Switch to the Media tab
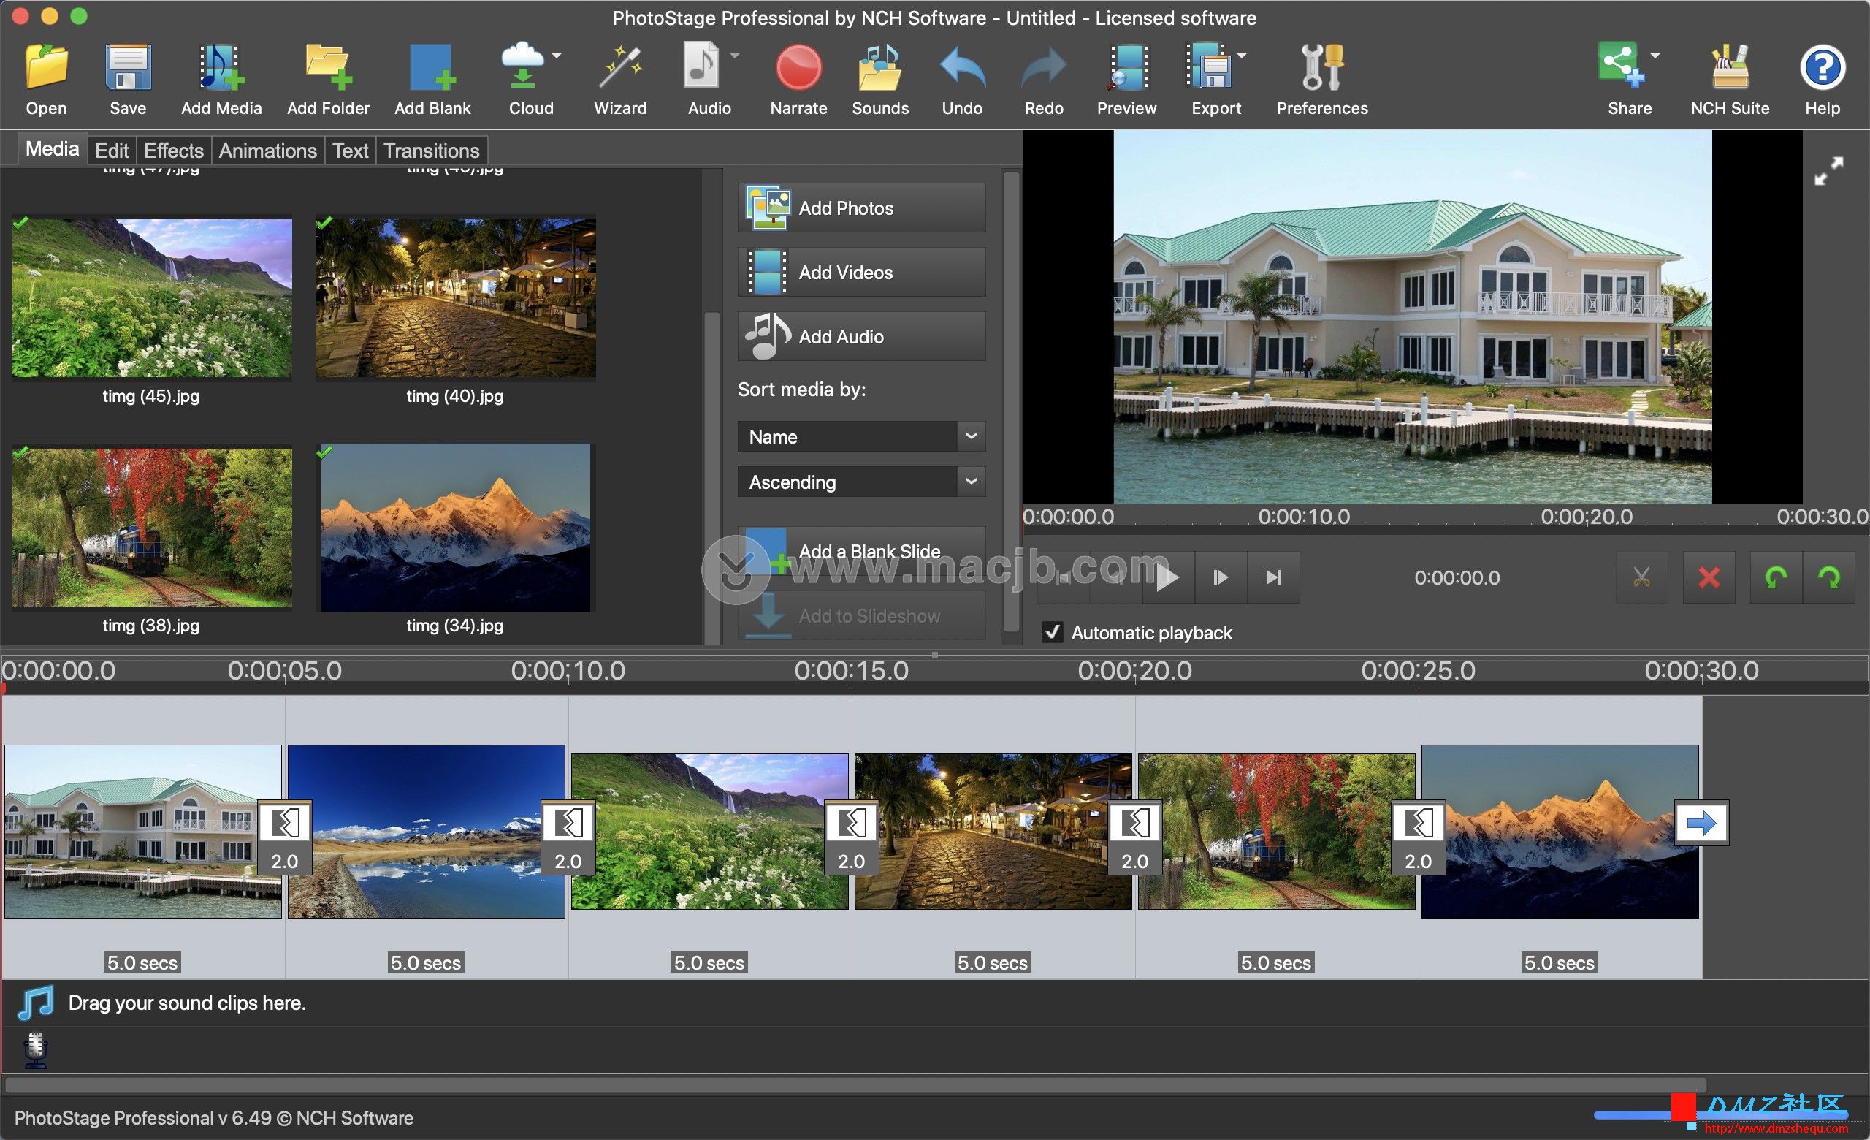The width and height of the screenshot is (1870, 1140). tap(52, 149)
